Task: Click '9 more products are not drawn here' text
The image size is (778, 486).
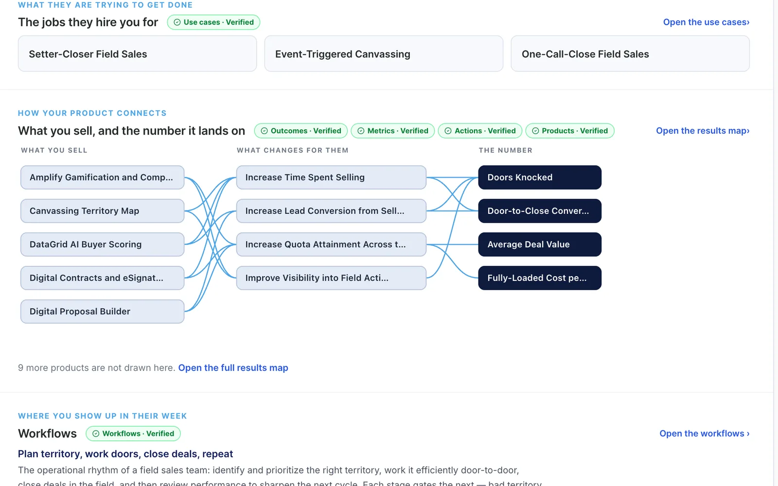Action: (x=96, y=368)
